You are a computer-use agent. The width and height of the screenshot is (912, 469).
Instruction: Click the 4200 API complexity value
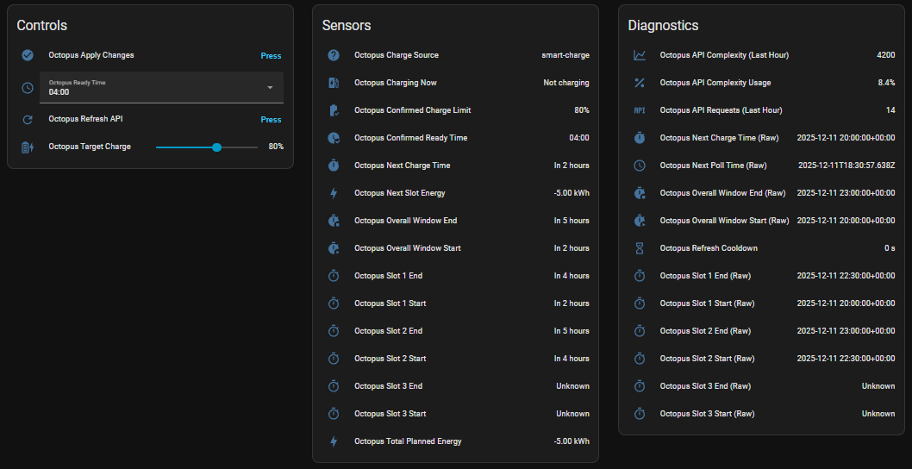tap(886, 55)
